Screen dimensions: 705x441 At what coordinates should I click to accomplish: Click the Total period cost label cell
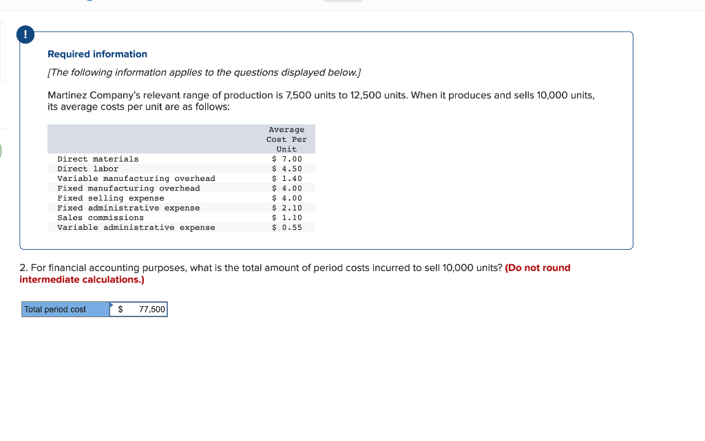coord(65,310)
